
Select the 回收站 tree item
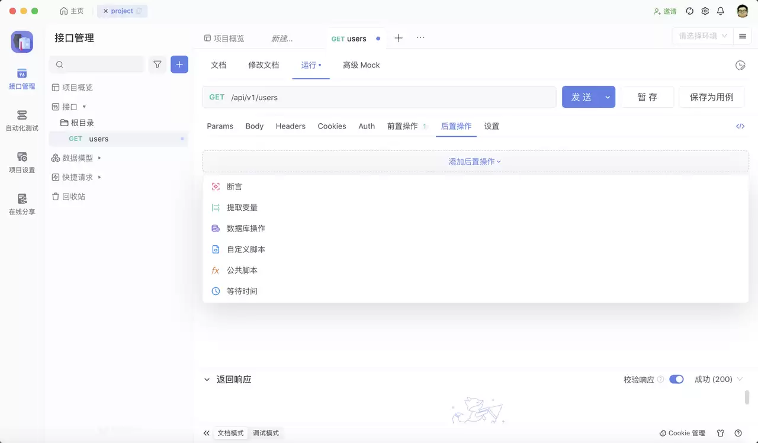pos(68,197)
